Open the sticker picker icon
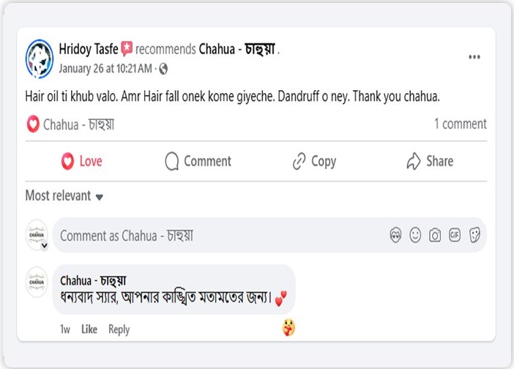 pyautogui.click(x=474, y=235)
